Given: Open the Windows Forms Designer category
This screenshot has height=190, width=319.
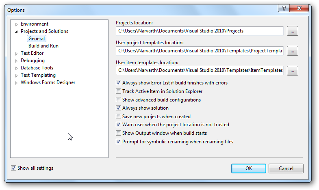Looking at the screenshot, I should click(48, 82).
